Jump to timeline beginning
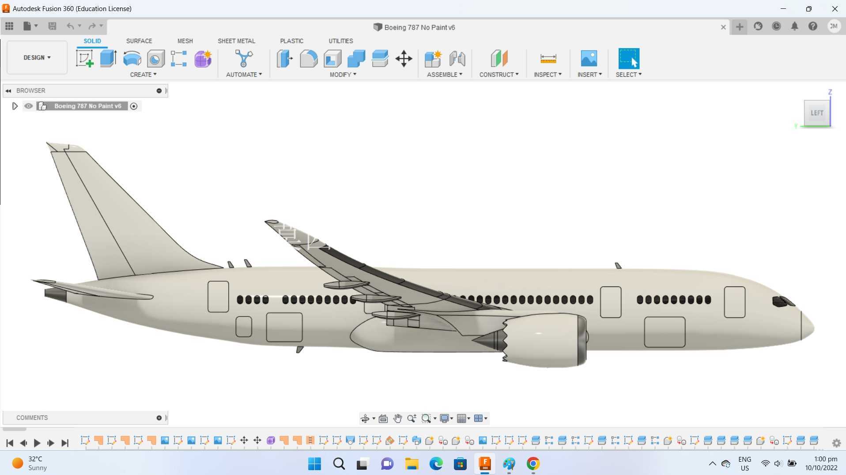This screenshot has width=846, height=475. coord(10,443)
